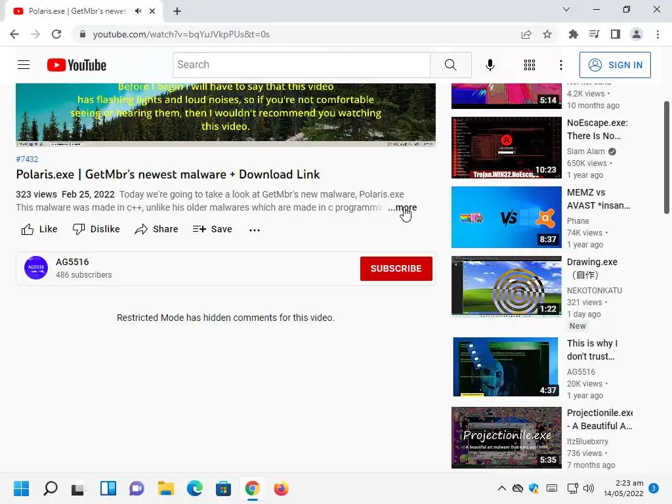Open NoEscape.exe video thumbnail
Screen dimensions: 672x504
tap(506, 148)
